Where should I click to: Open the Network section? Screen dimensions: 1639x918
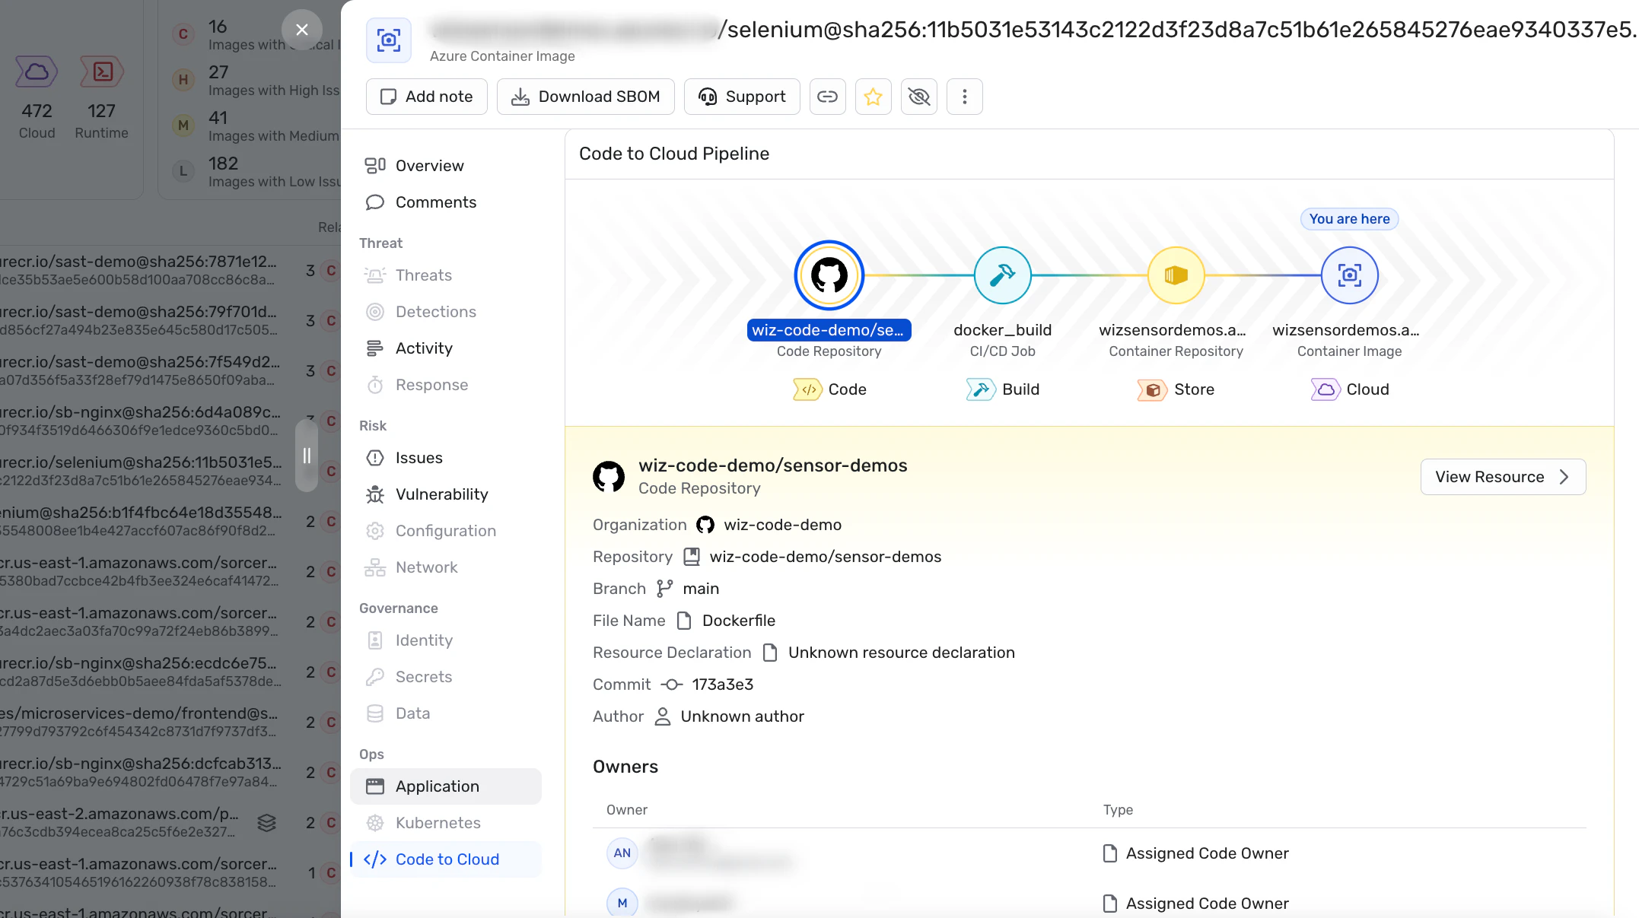coord(446,567)
